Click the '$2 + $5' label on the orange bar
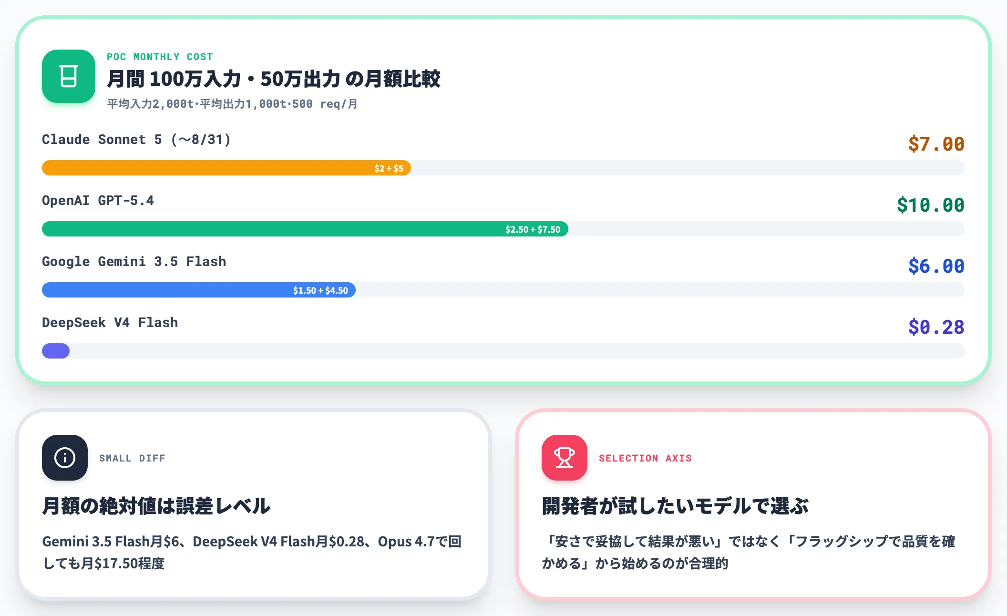 point(389,168)
